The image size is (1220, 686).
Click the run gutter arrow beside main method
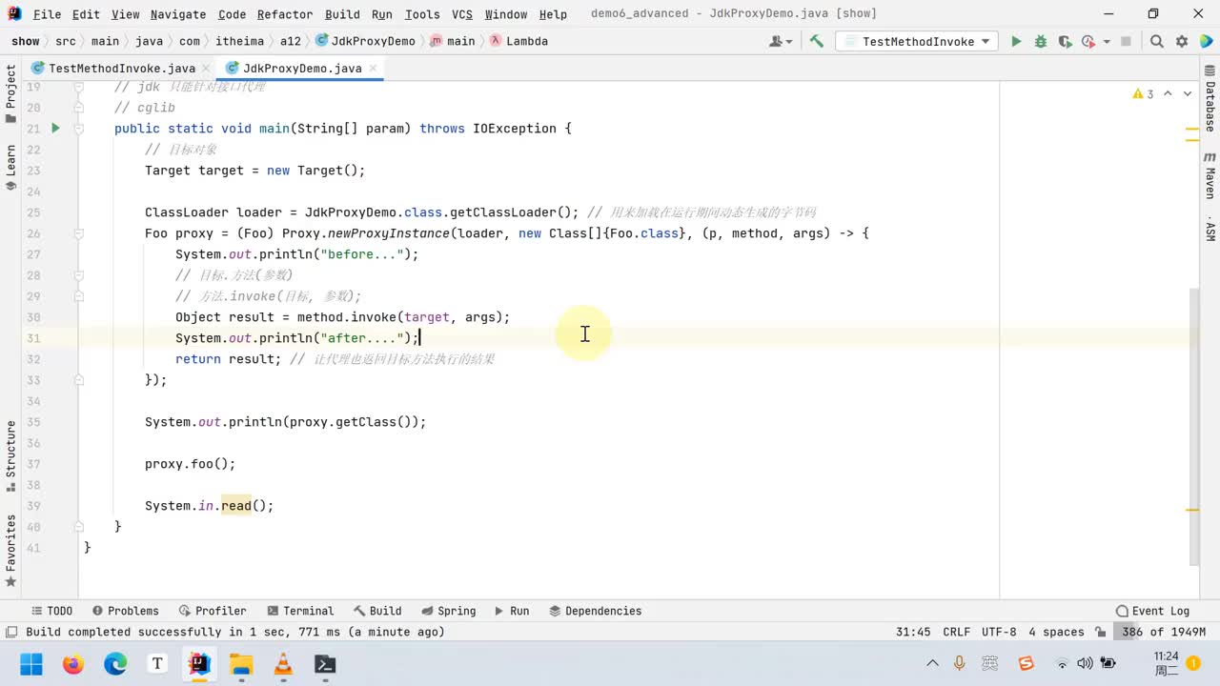click(x=55, y=129)
